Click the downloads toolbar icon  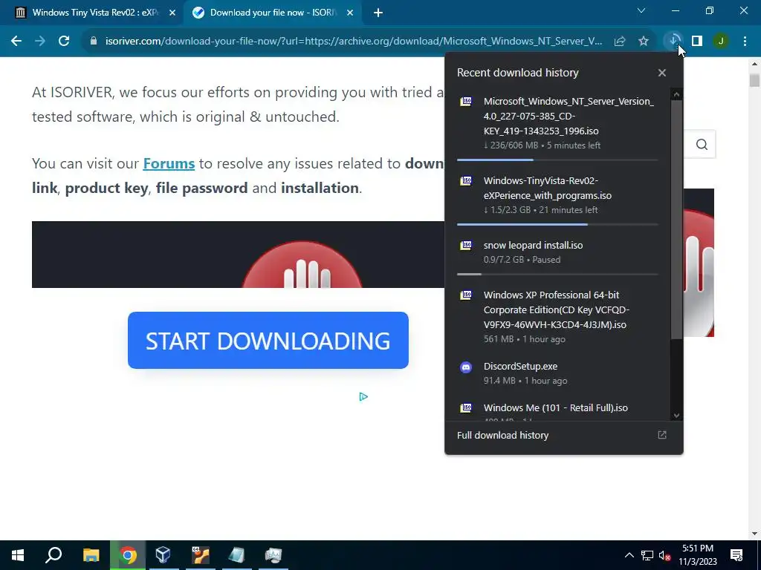click(673, 42)
